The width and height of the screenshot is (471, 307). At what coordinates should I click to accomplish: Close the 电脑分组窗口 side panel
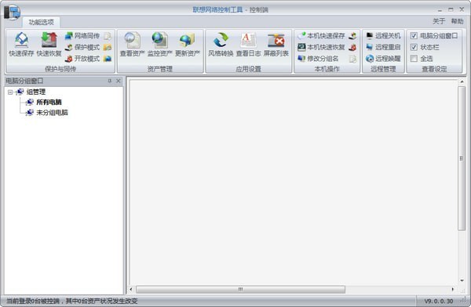119,81
